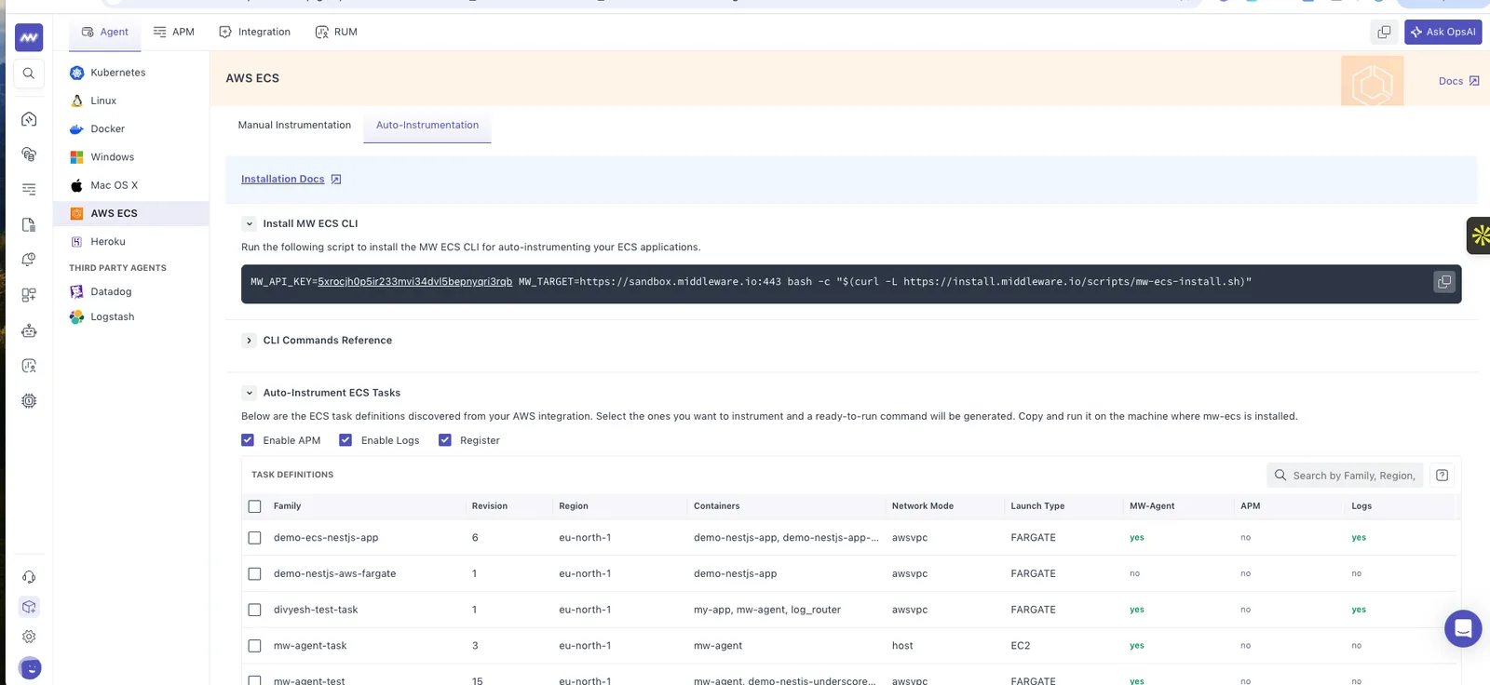Open the APM top tab
The height and width of the screenshot is (685, 1490).
click(x=174, y=33)
